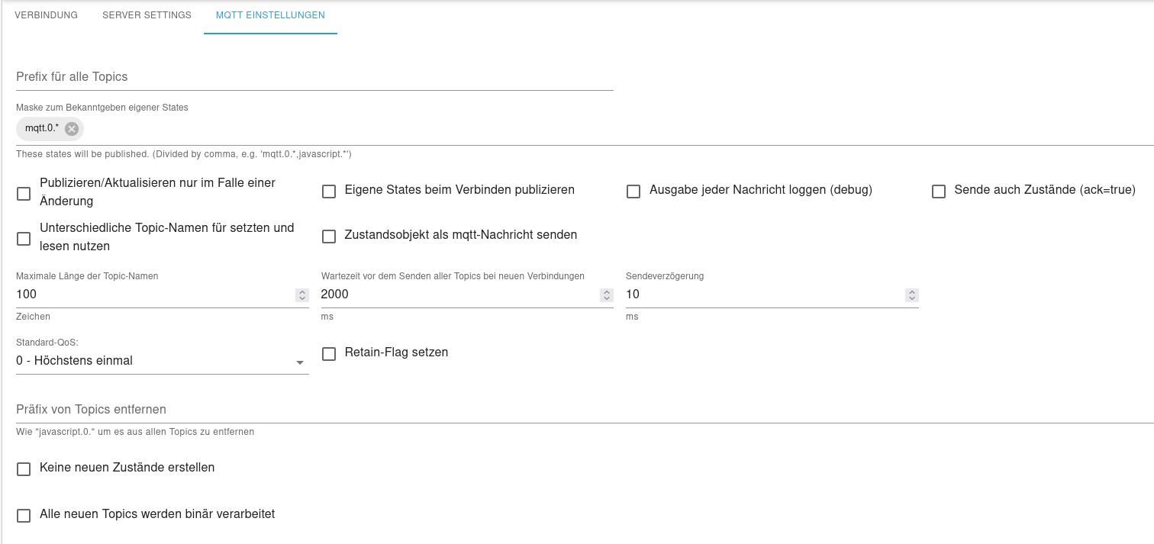
Task: Enable Retain-Flag setzen checkbox
Action: (329, 354)
